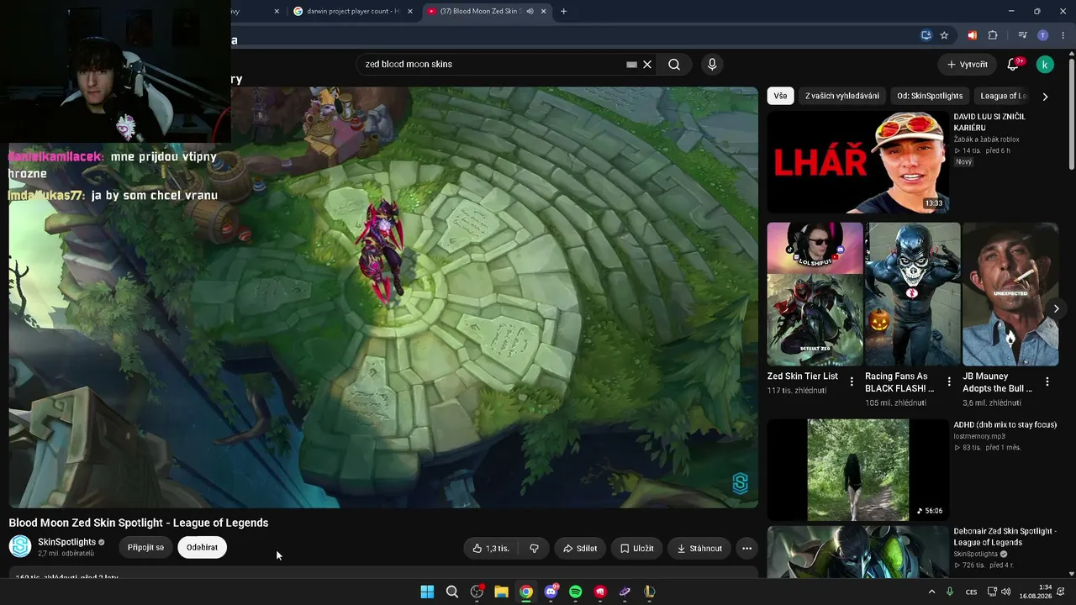Click the Sdílet share button
The image size is (1076, 605).
coord(580,549)
